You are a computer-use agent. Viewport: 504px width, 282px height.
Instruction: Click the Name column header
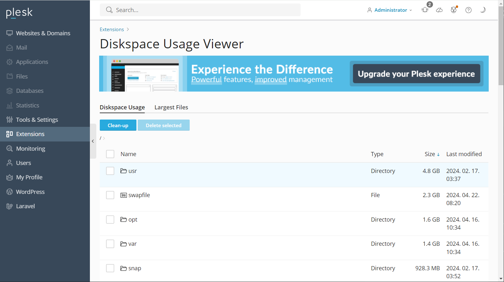[x=128, y=154]
